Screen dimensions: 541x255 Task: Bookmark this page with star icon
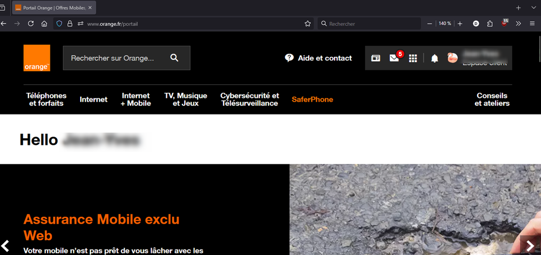[x=308, y=24]
